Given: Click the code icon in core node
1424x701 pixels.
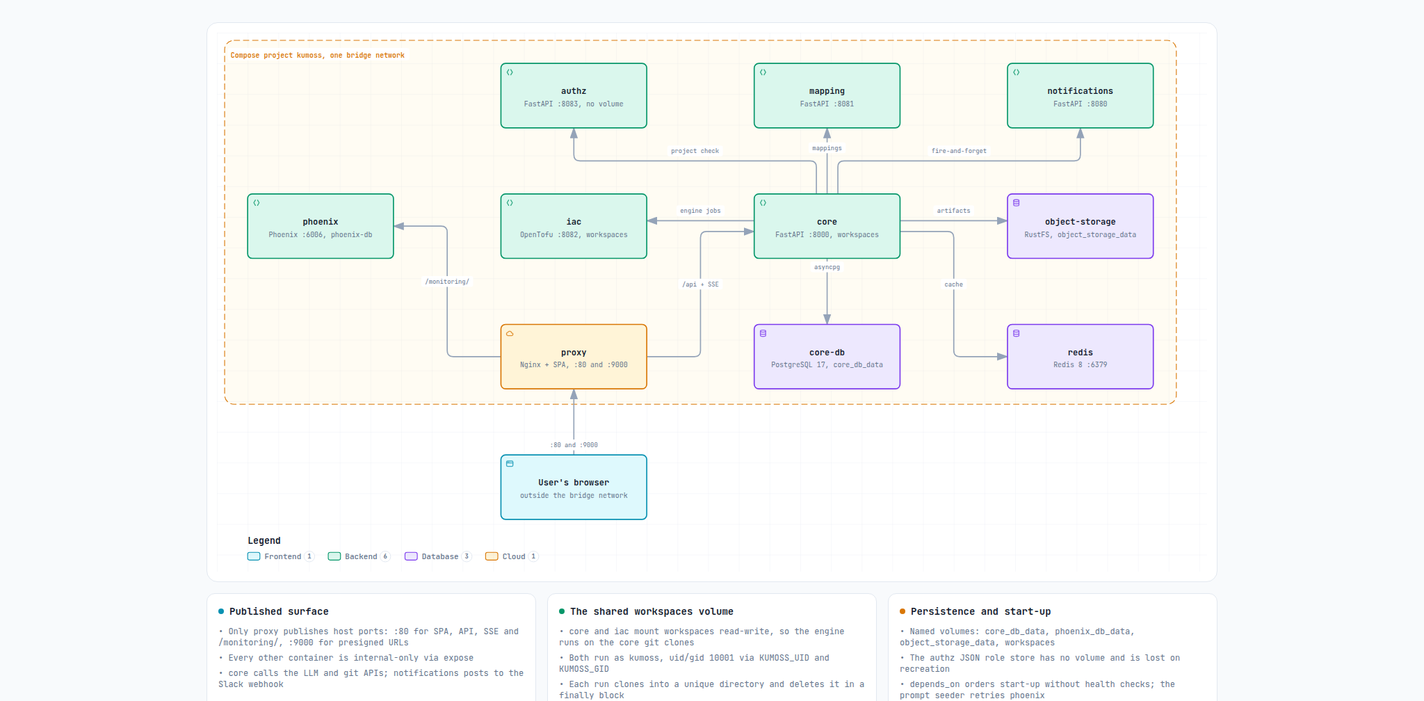Looking at the screenshot, I should [763, 203].
